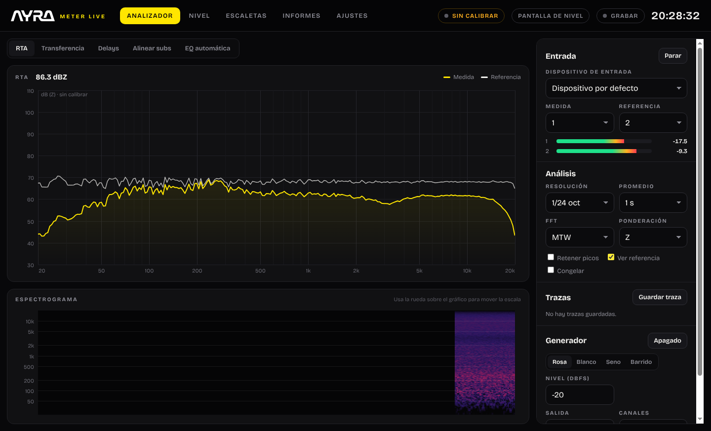This screenshot has height=431, width=711.
Task: Toggle the Retener picos checkbox
Action: pyautogui.click(x=551, y=257)
